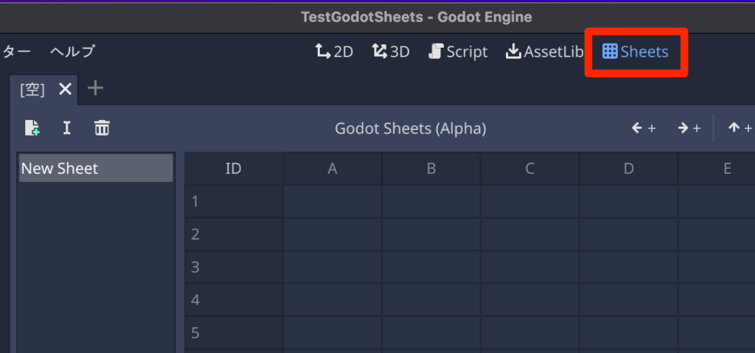Click column header E
The height and width of the screenshot is (353, 755).
pyautogui.click(x=717, y=169)
